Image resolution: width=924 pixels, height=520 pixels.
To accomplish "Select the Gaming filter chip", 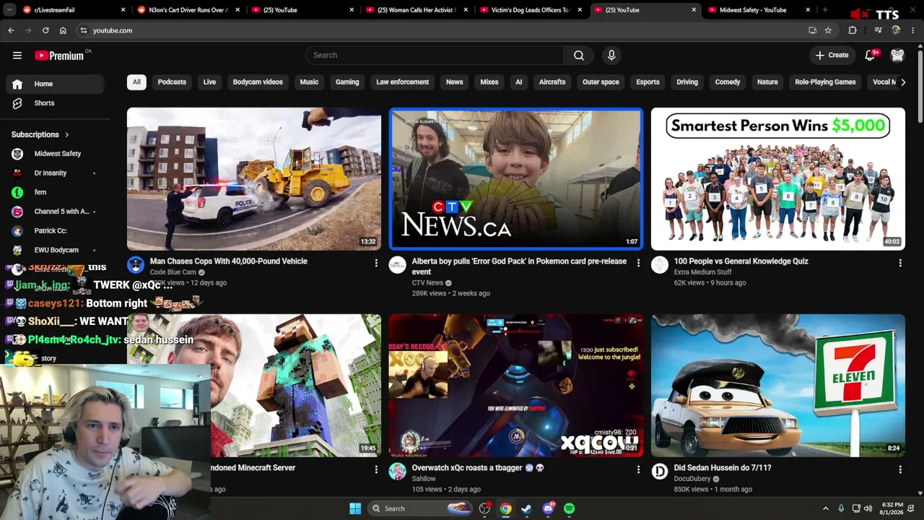I will point(347,82).
